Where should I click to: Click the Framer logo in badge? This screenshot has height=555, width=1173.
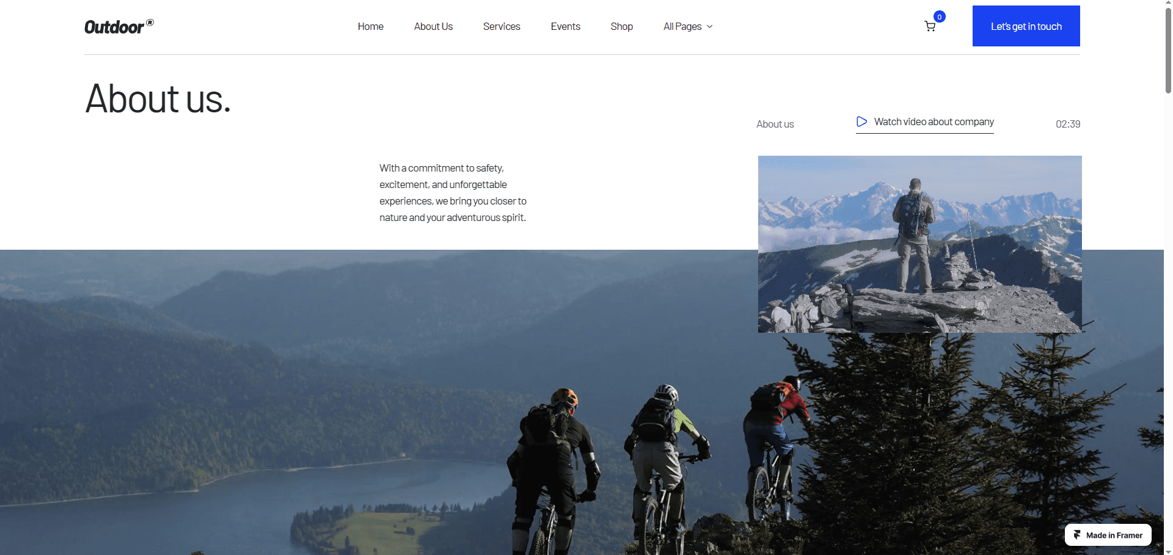point(1077,535)
